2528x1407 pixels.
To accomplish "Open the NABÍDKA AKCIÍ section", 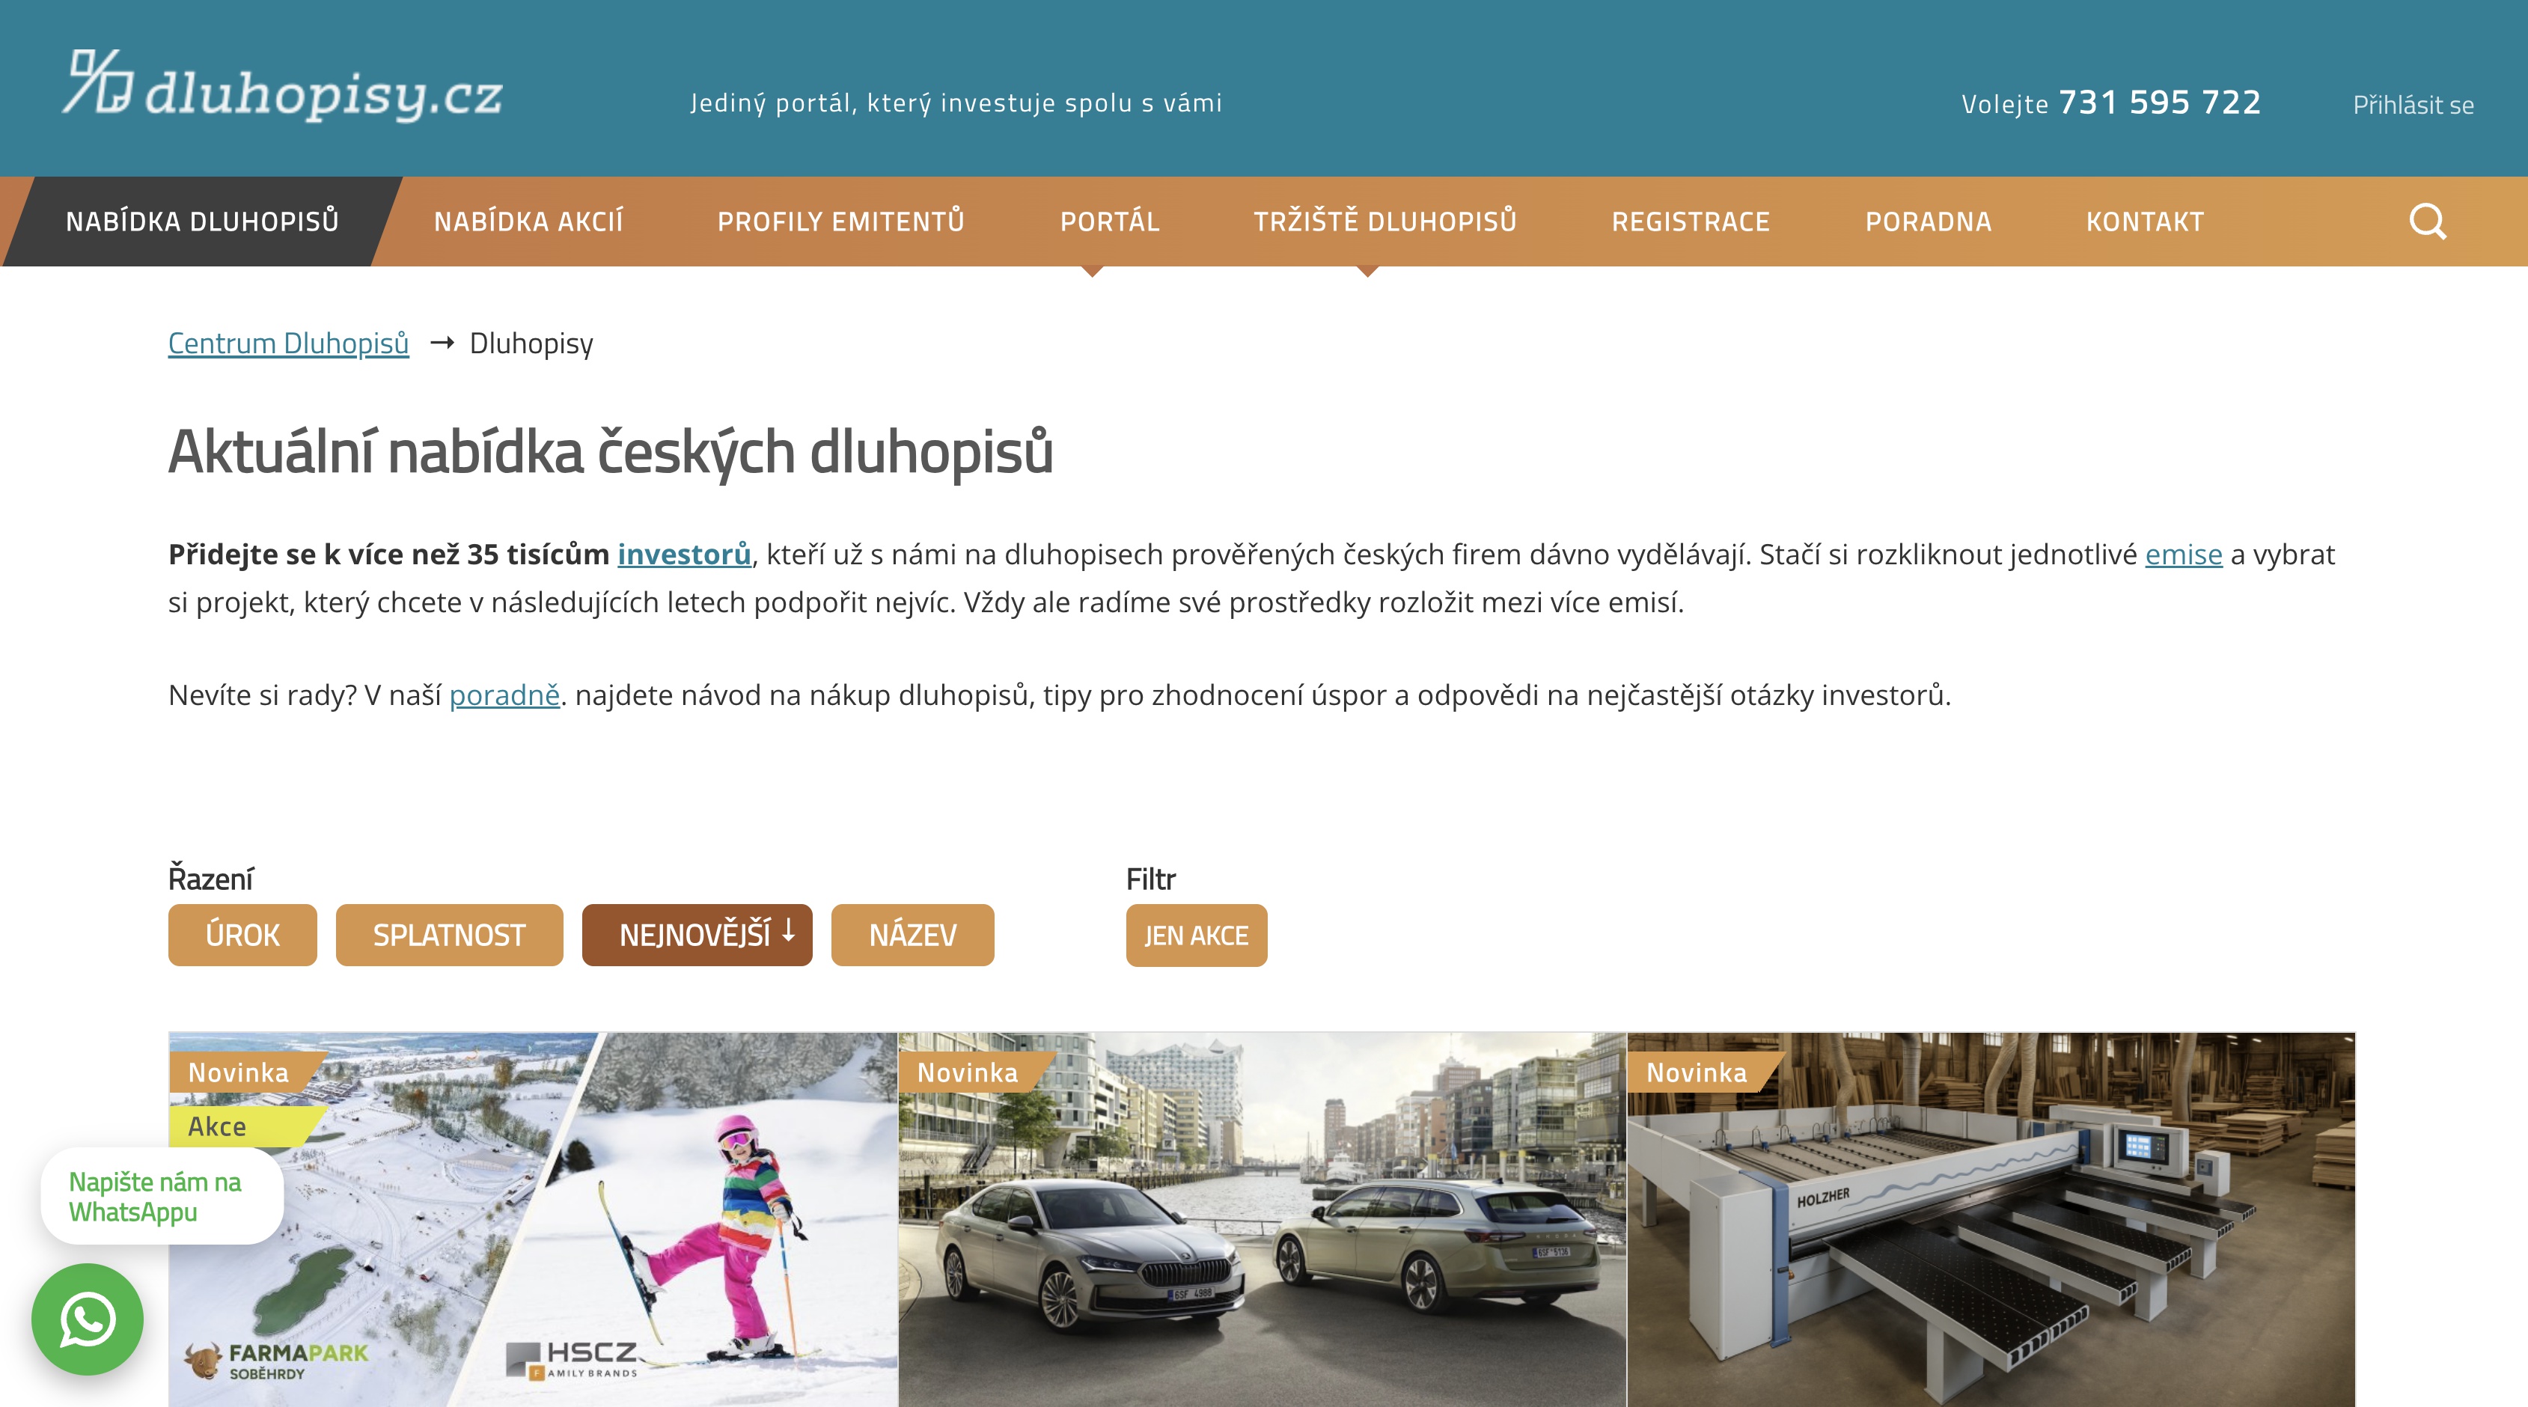I will [x=530, y=221].
